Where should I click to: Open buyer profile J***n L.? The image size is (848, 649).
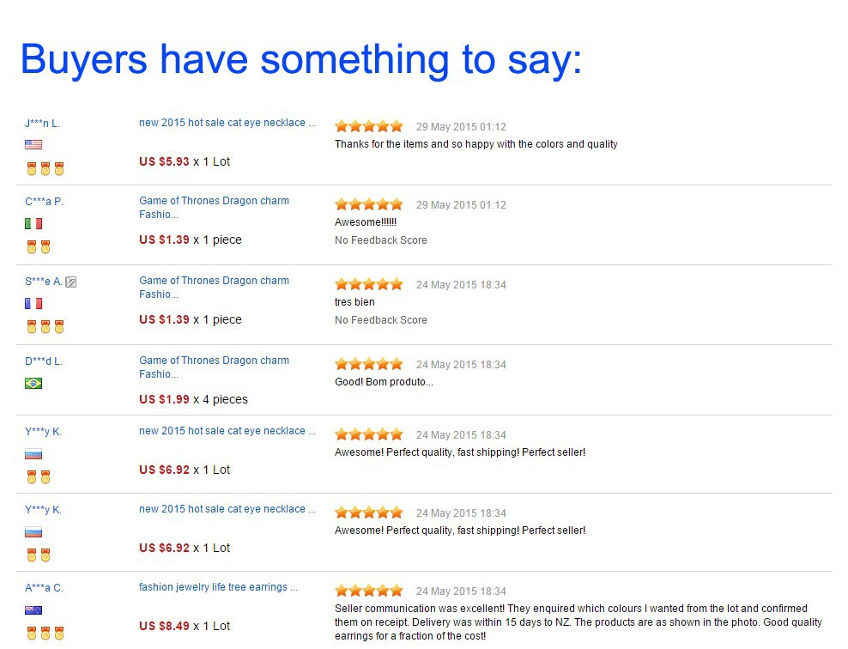tap(42, 124)
